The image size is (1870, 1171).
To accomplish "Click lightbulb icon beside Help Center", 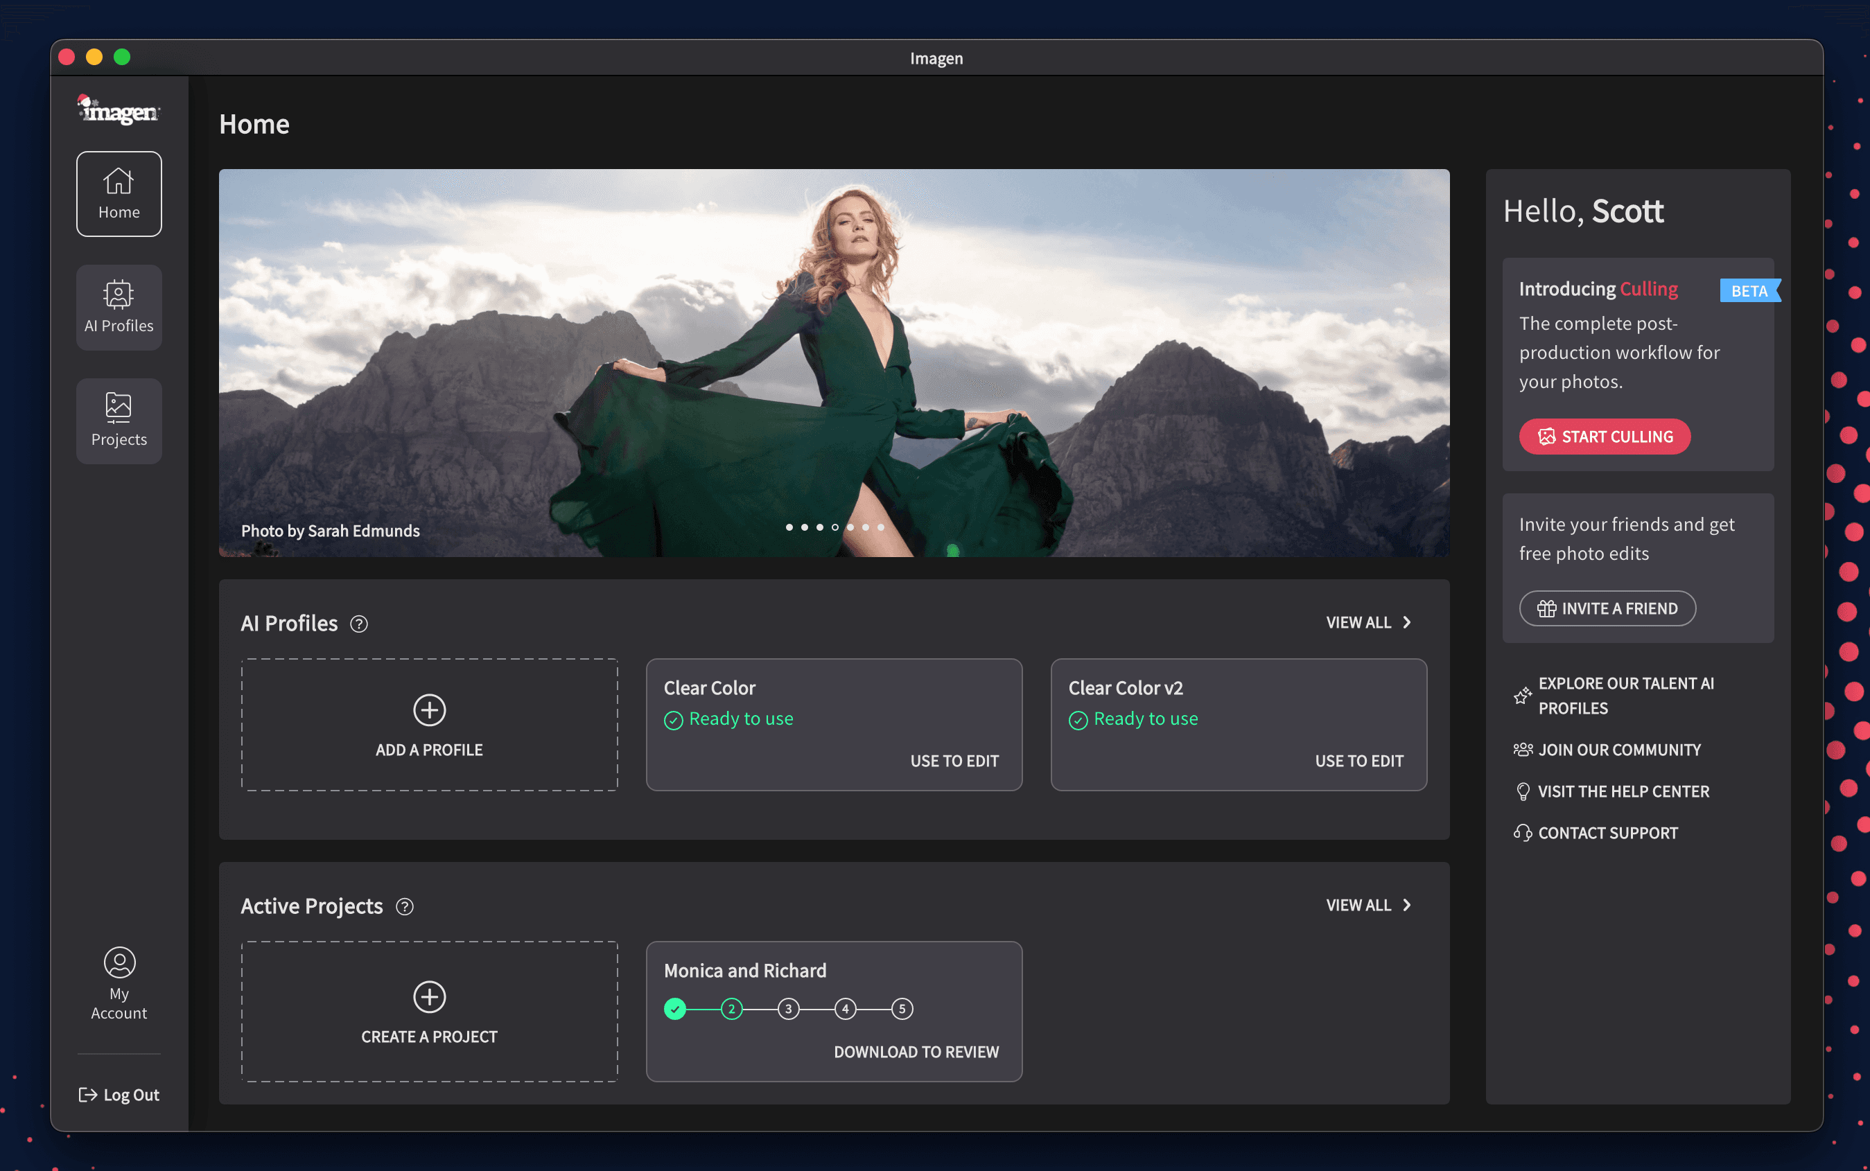I will click(x=1522, y=791).
